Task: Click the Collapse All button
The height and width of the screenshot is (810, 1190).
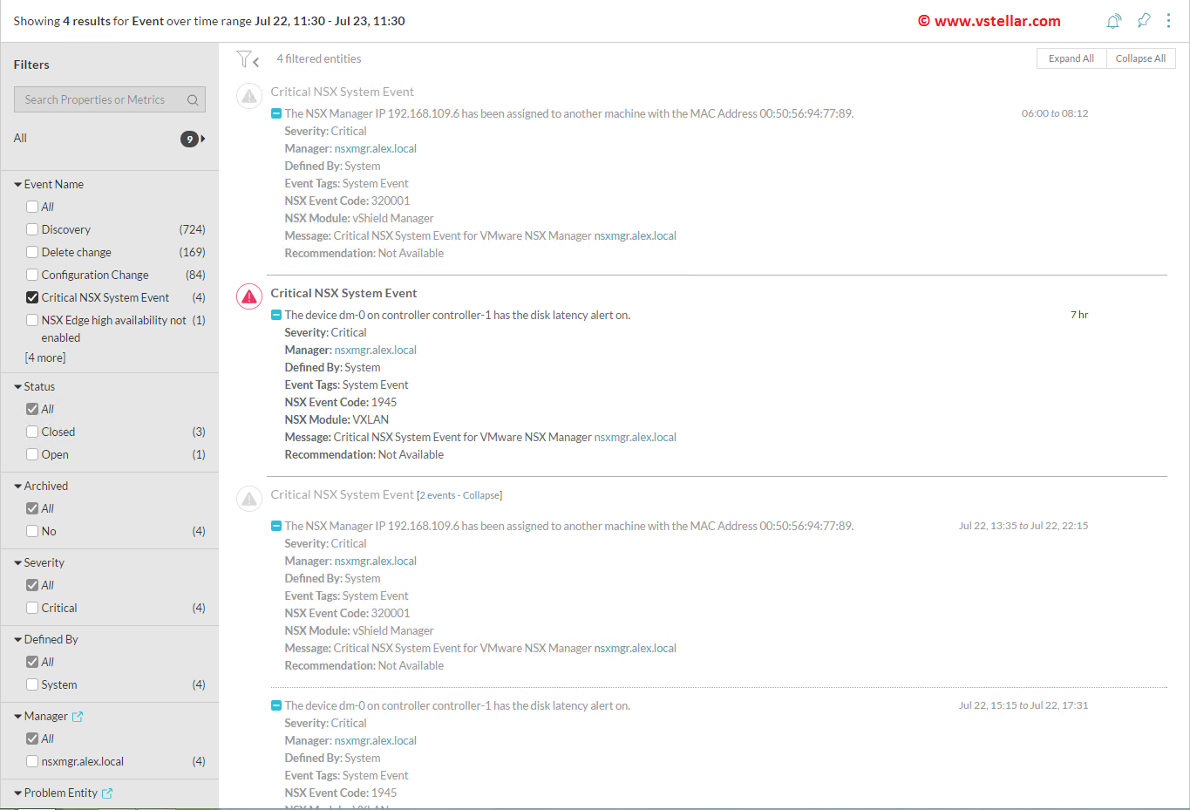Action: 1141,58
